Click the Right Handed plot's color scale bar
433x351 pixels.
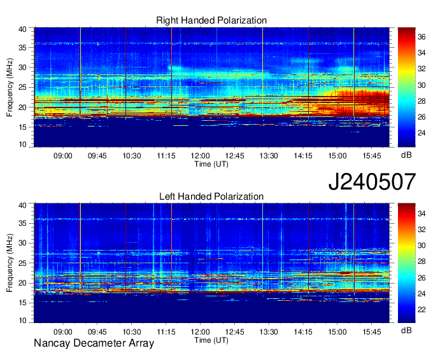(406, 87)
